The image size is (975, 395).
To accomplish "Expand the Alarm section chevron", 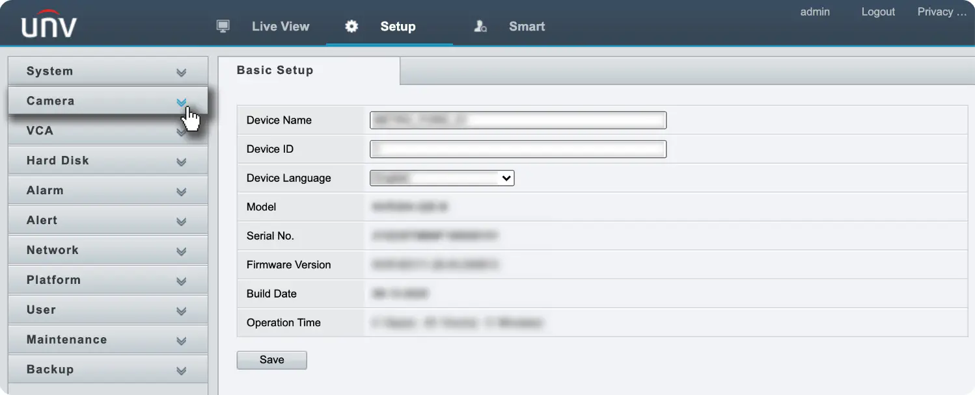I will point(182,192).
